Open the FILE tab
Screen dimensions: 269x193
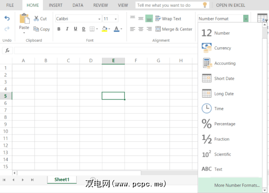[x=10, y=5]
